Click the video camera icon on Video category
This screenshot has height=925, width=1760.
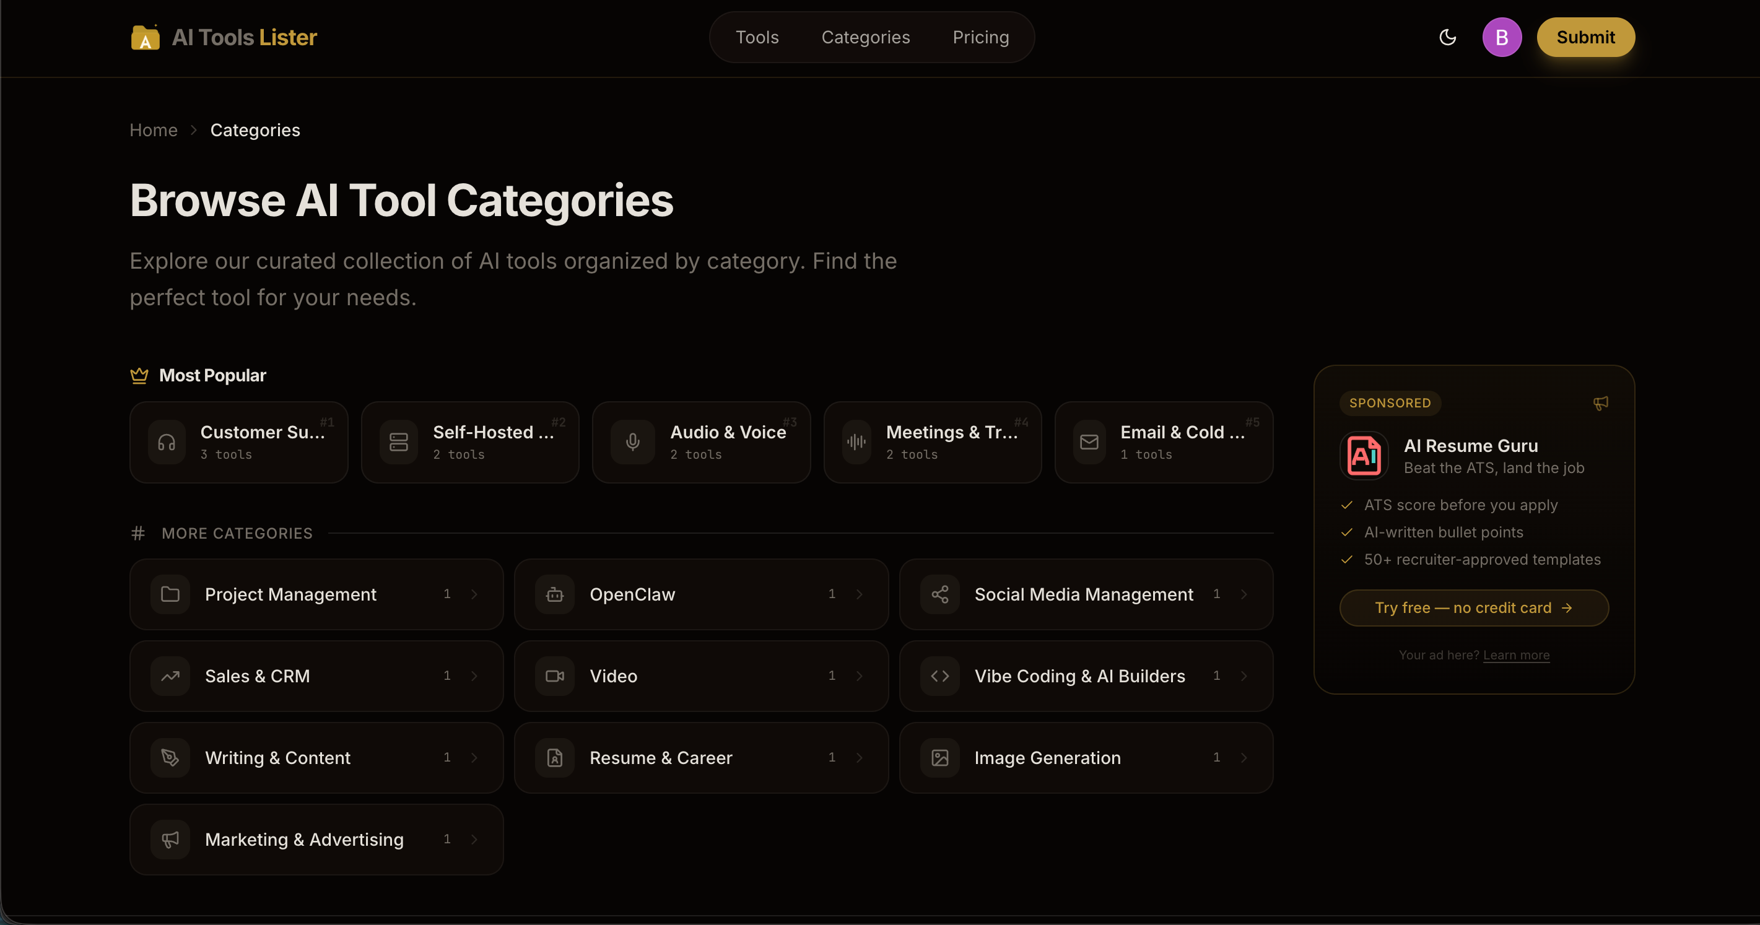555,676
